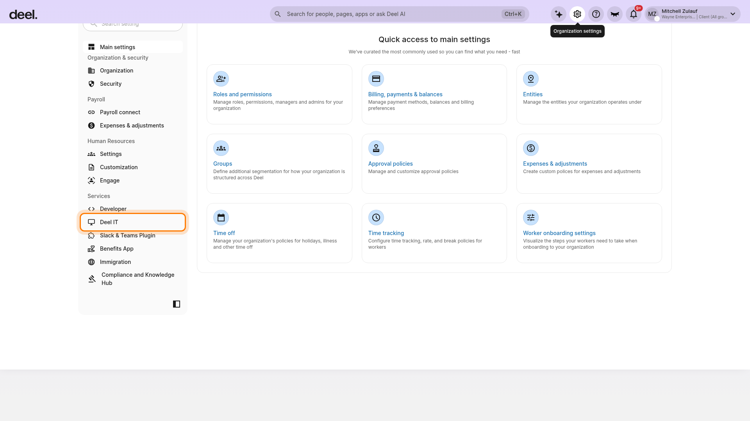The width and height of the screenshot is (750, 421).
Task: Click the Compliance gavel icon
Action: coord(92,279)
